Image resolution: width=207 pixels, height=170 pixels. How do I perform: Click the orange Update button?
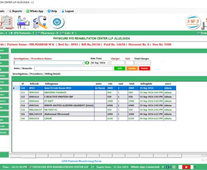tap(132, 68)
